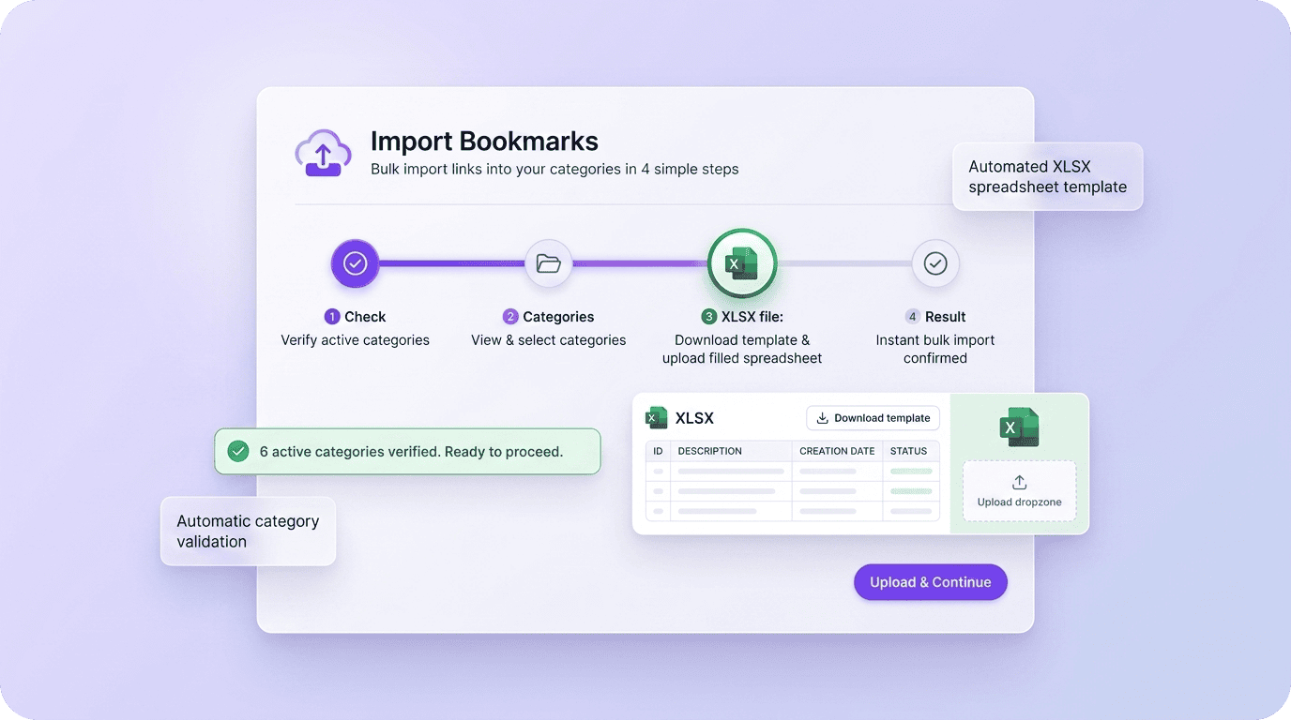
Task: Select the XLSX file step Excel icon
Action: point(741,263)
